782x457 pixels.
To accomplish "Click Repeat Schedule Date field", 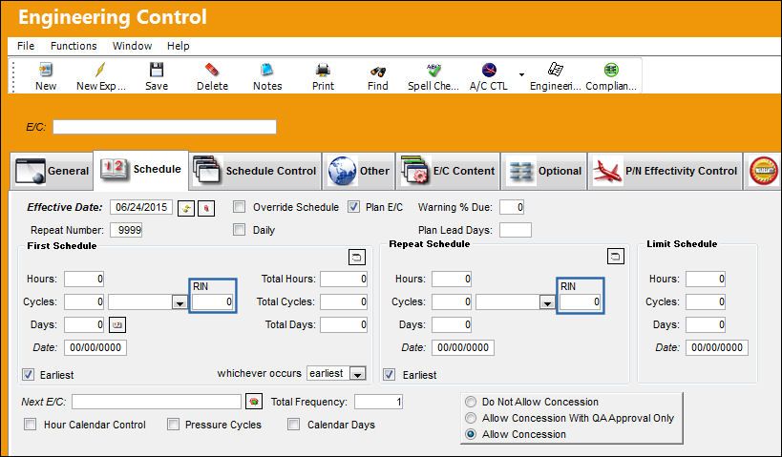I will pos(463,348).
